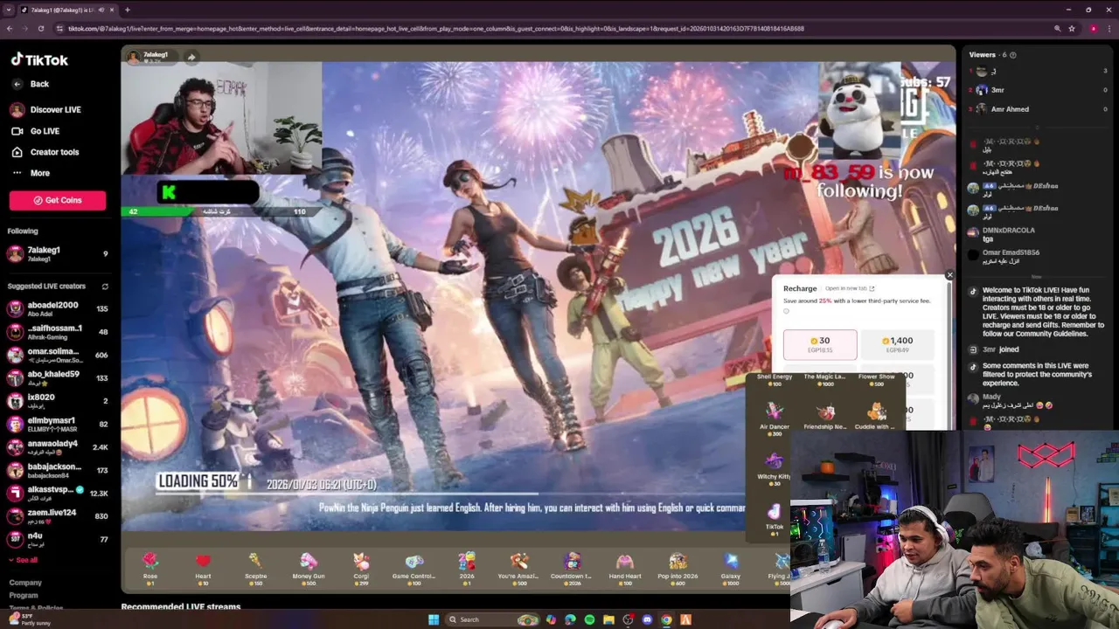The image size is (1119, 629).
Task: Select the 30 coins recharge option
Action: click(820, 344)
